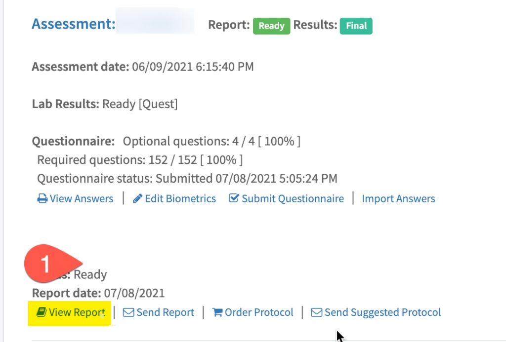Image resolution: width=506 pixels, height=342 pixels.
Task: Click the envelope icon beside Send Report
Action: 128,312
